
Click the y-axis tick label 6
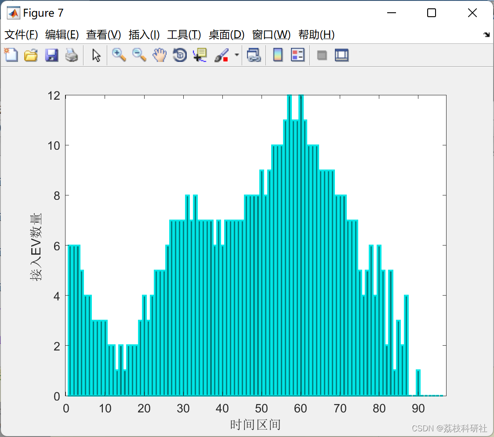click(57, 246)
